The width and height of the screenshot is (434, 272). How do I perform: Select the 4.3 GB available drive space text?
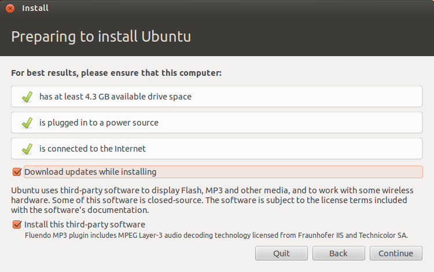[115, 97]
